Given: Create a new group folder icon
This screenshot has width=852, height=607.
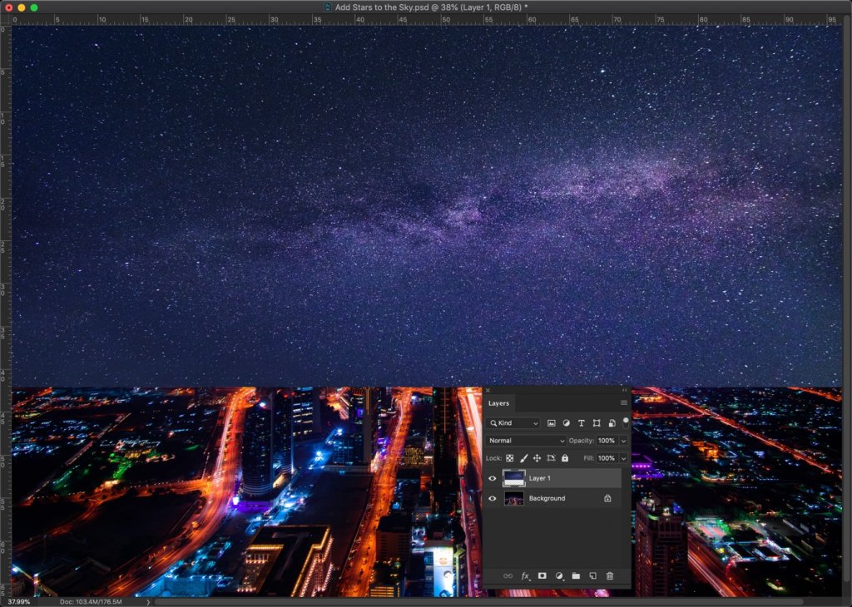Looking at the screenshot, I should coord(576,576).
